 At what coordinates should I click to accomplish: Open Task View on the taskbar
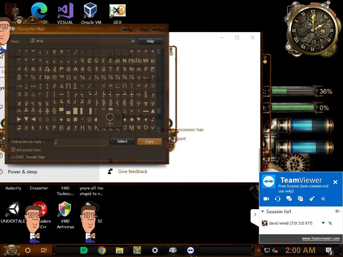(x=44, y=250)
